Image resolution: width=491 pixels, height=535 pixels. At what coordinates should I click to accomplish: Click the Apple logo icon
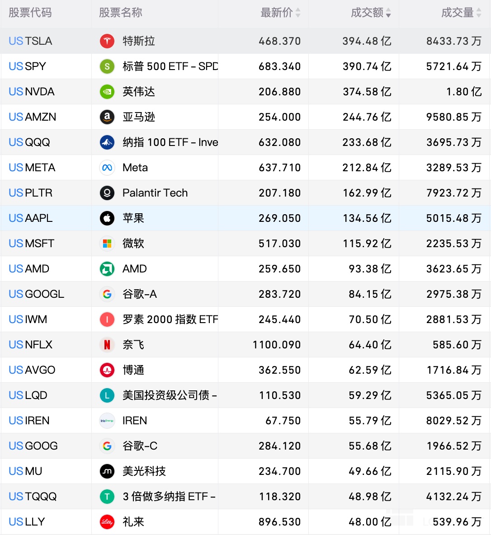(107, 218)
